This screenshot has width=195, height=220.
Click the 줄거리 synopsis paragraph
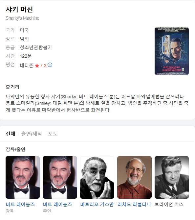(97, 103)
